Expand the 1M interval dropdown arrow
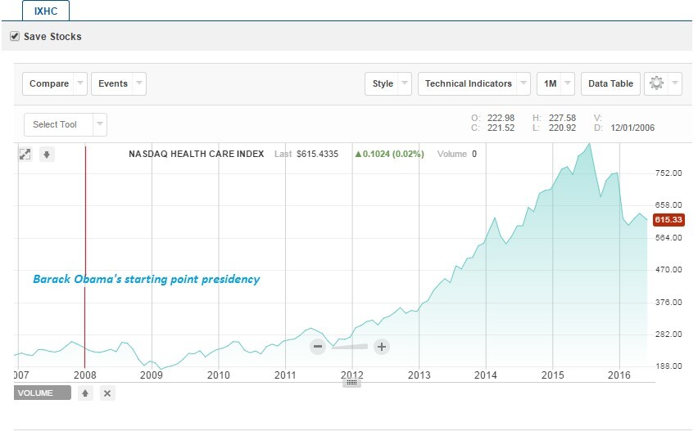Image resolution: width=698 pixels, height=431 pixels. [568, 83]
